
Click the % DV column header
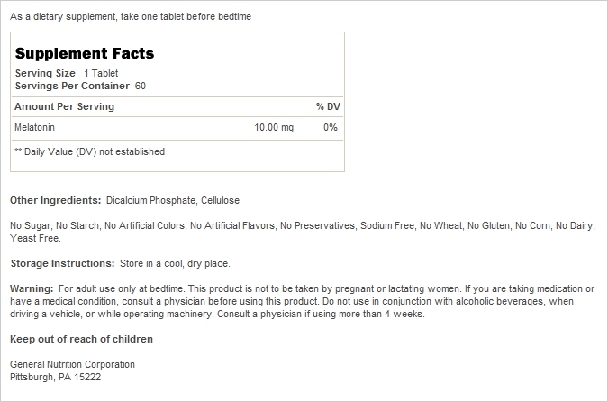[x=328, y=106]
